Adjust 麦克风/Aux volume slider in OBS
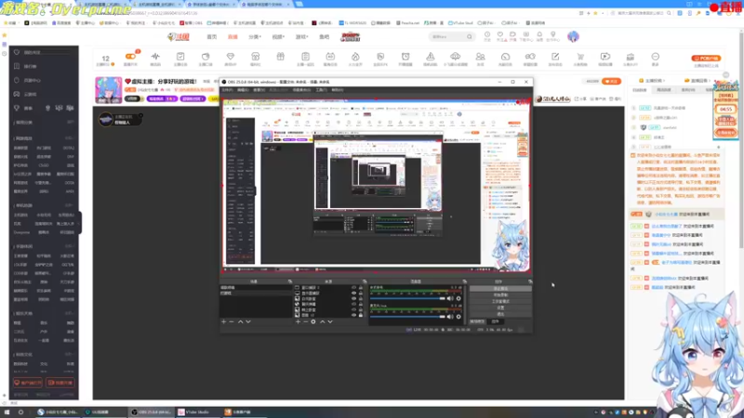Viewport: 744px width, 418px height. coord(407,317)
